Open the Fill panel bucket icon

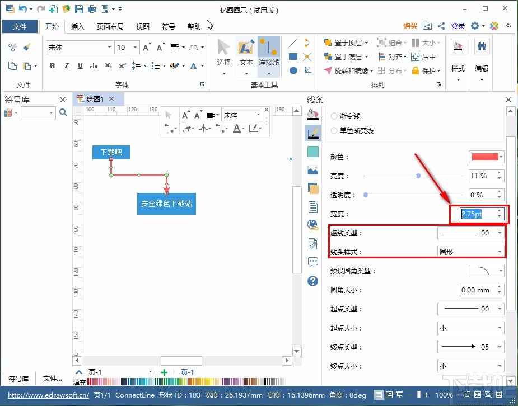[312, 115]
